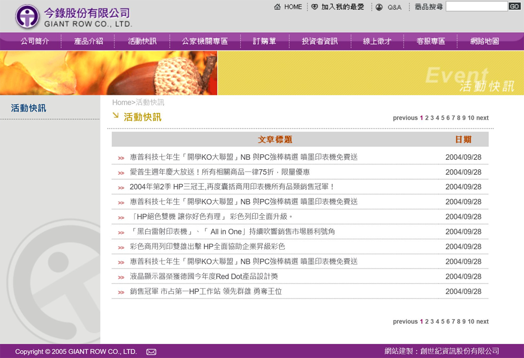Screen dimensions: 524x358
Task: Open the 活動快訊 menu in the navigation bar
Action: (142, 41)
